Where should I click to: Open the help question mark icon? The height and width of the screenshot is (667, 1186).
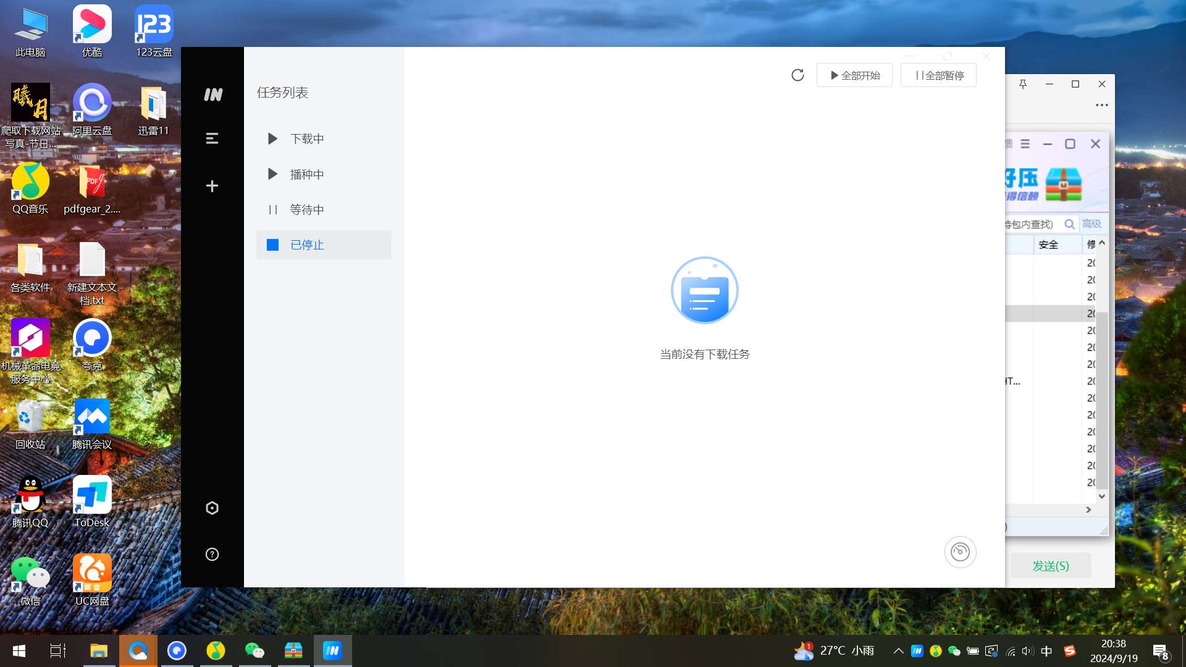click(212, 554)
